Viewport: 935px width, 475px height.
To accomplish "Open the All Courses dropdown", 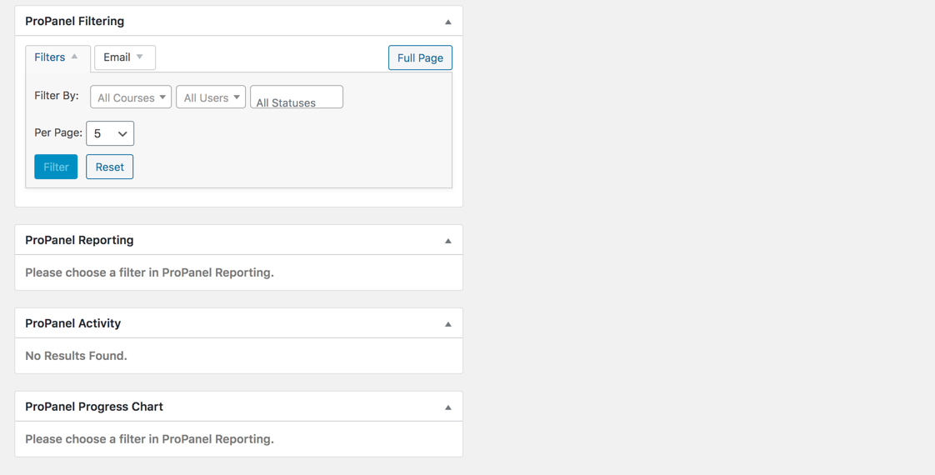I will (x=131, y=97).
